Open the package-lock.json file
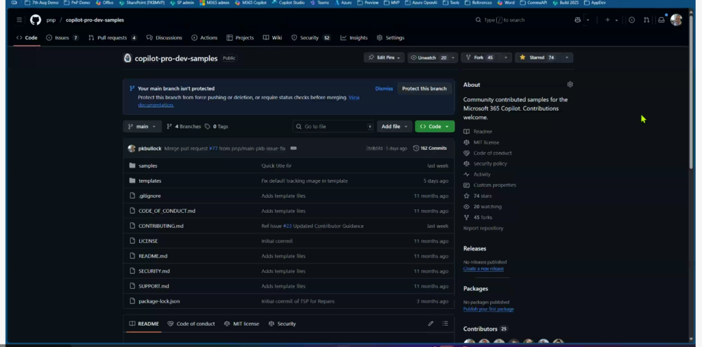The width and height of the screenshot is (702, 347). [159, 301]
